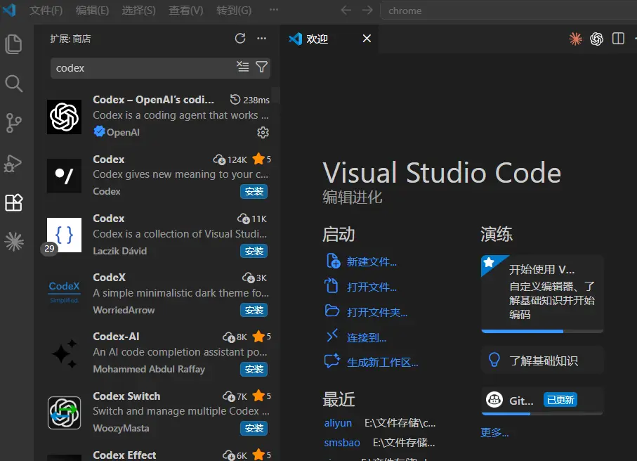Open the Extensions view icon
The height and width of the screenshot is (461, 637).
coord(13,202)
